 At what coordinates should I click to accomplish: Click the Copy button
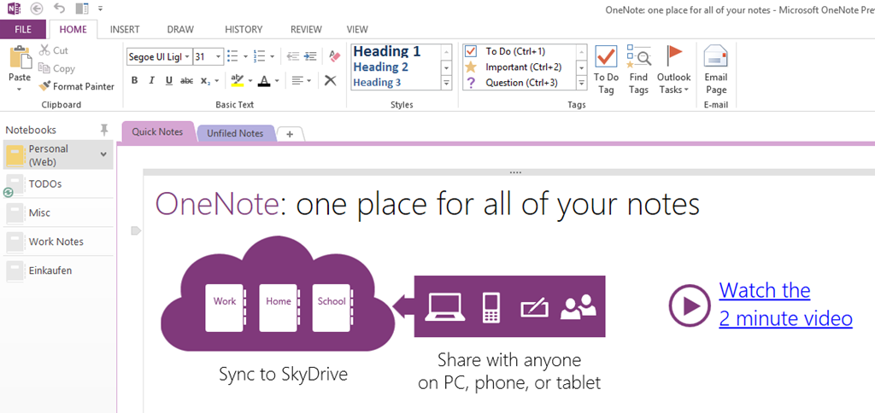56,68
